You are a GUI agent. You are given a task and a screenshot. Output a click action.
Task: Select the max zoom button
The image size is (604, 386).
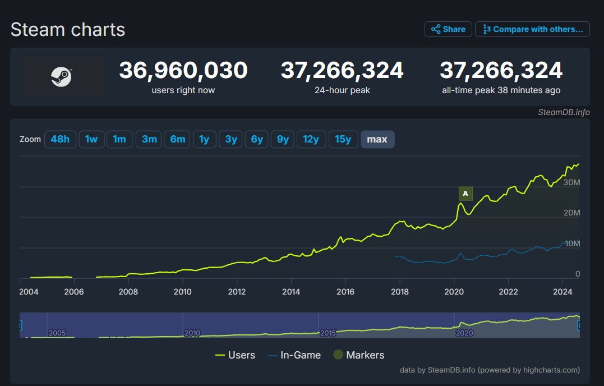pyautogui.click(x=377, y=139)
